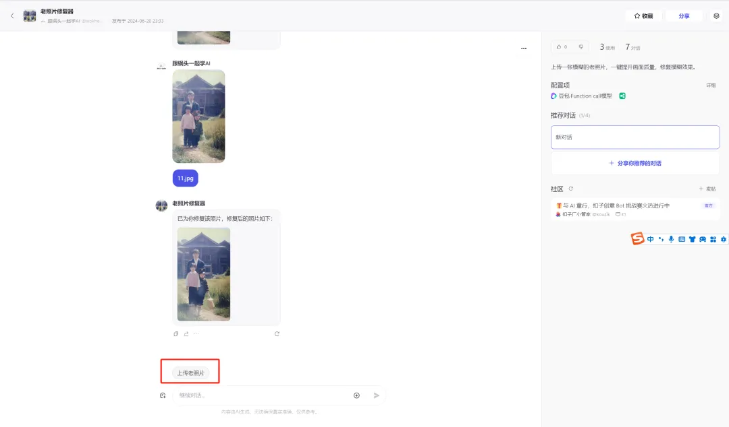
Task: Click the 分享 share button
Action: pos(683,15)
